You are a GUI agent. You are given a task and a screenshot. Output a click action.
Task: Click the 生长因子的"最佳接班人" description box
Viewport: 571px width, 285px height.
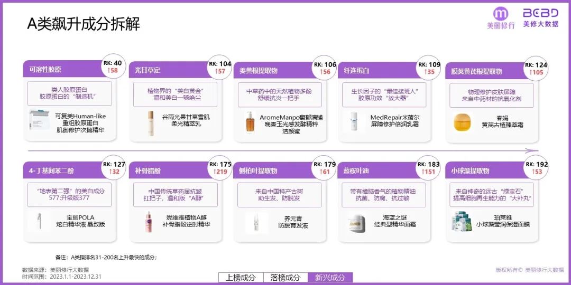tap(384, 95)
